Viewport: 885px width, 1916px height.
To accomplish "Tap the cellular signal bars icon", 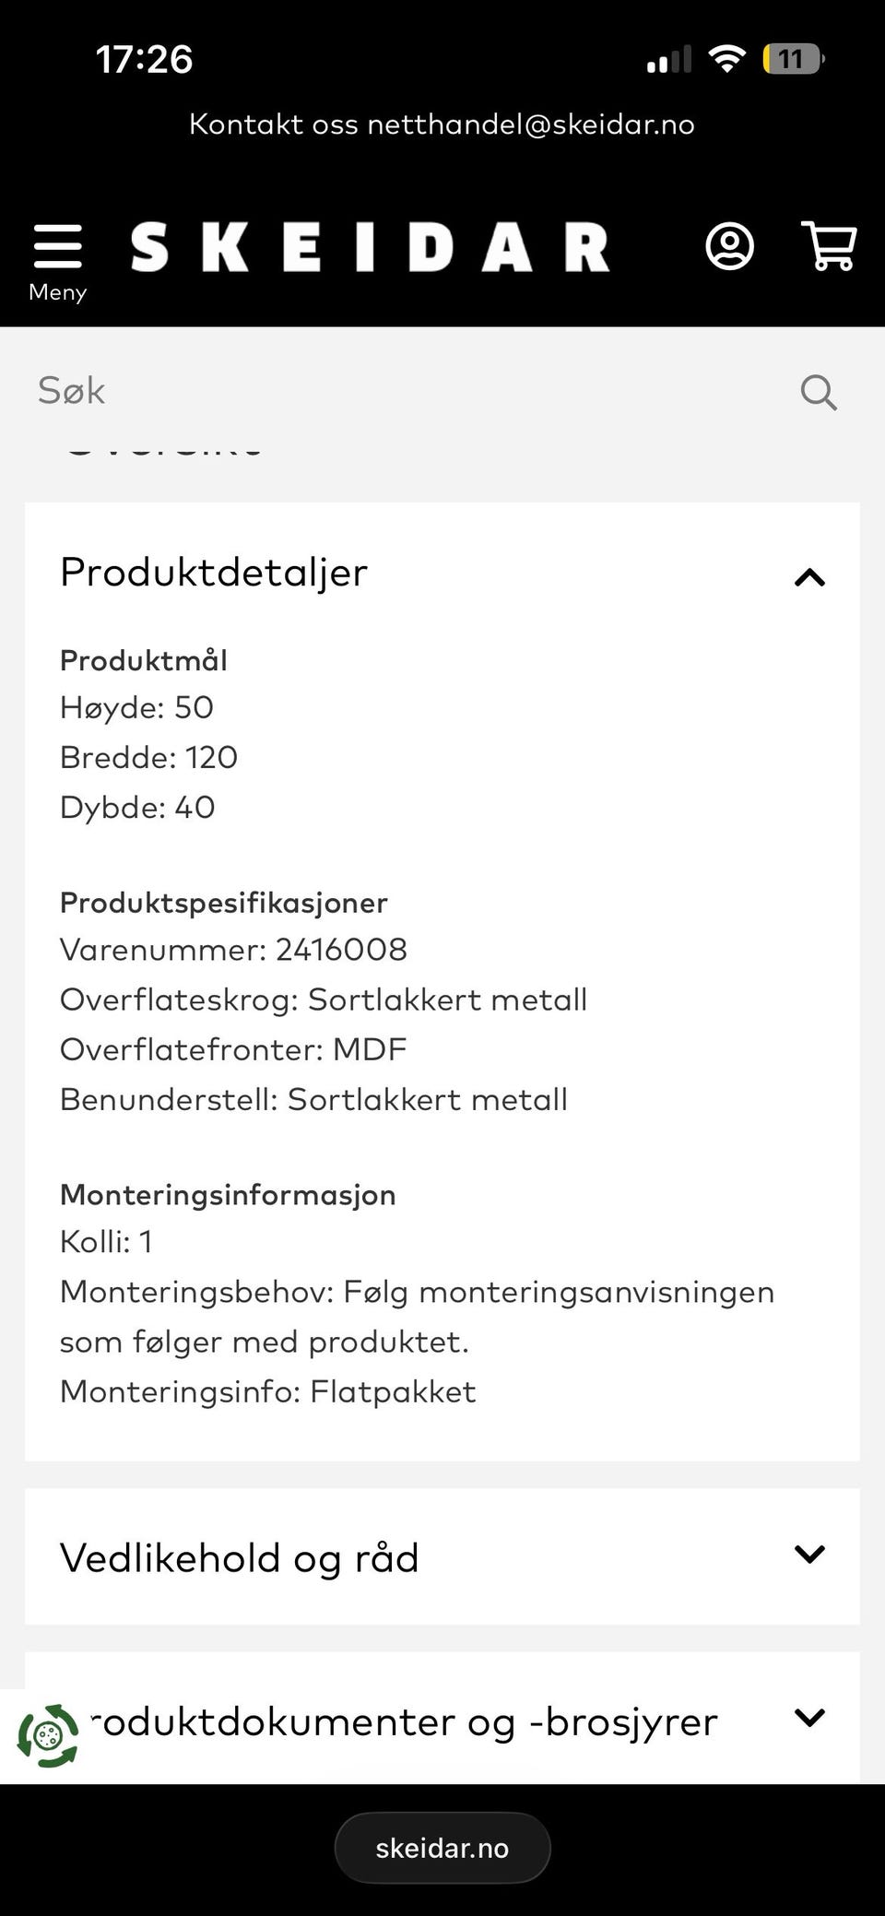I will pyautogui.click(x=668, y=61).
